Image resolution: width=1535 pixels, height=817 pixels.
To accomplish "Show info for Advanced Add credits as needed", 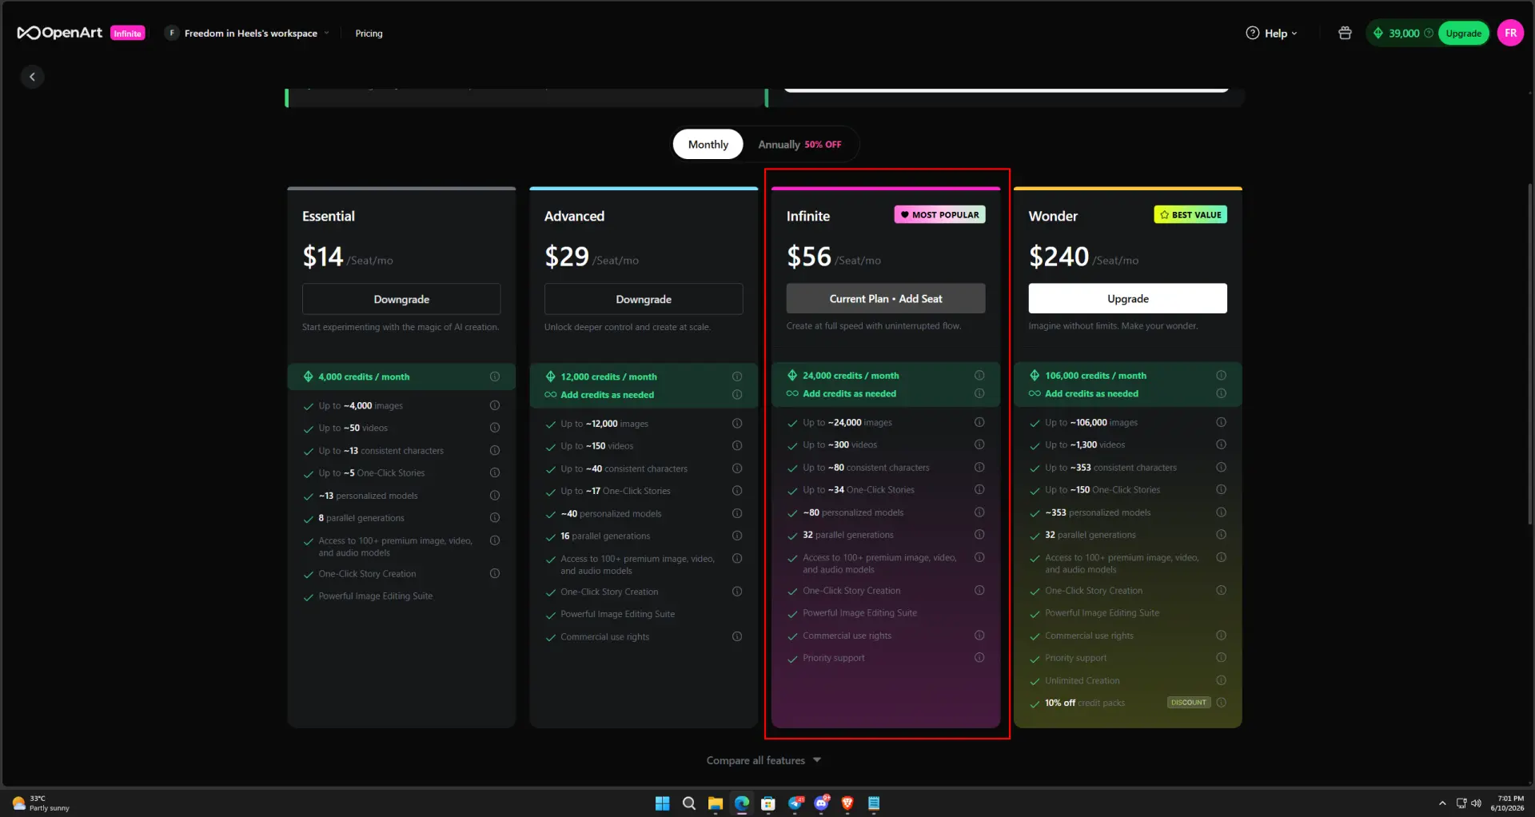I will tap(737, 394).
